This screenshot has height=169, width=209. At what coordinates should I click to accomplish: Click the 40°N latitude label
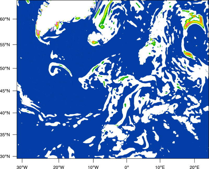click(5, 113)
